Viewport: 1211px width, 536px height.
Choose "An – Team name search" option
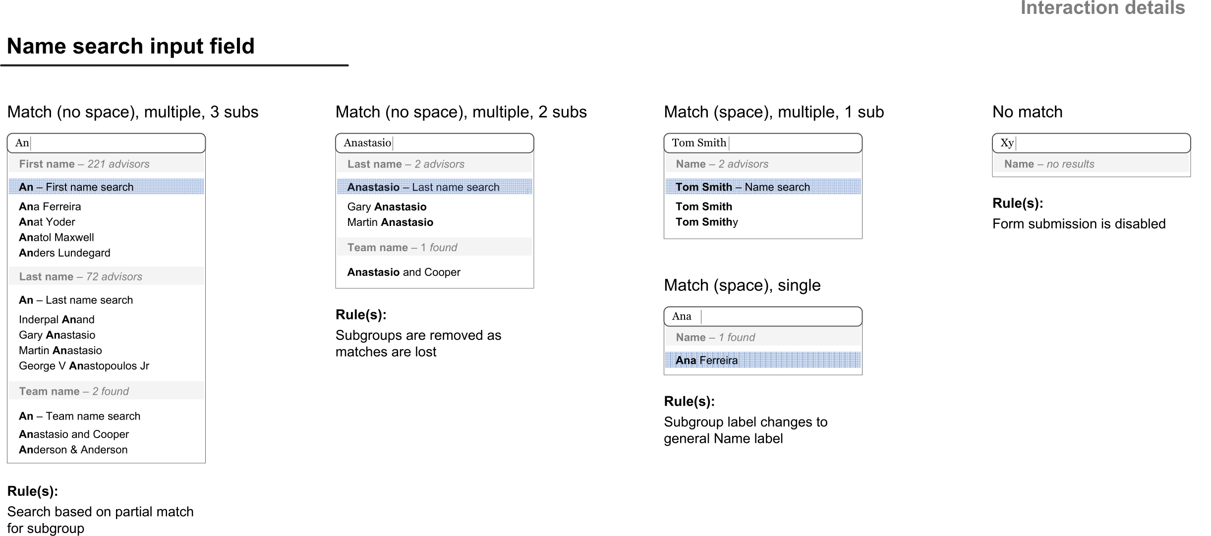(79, 416)
